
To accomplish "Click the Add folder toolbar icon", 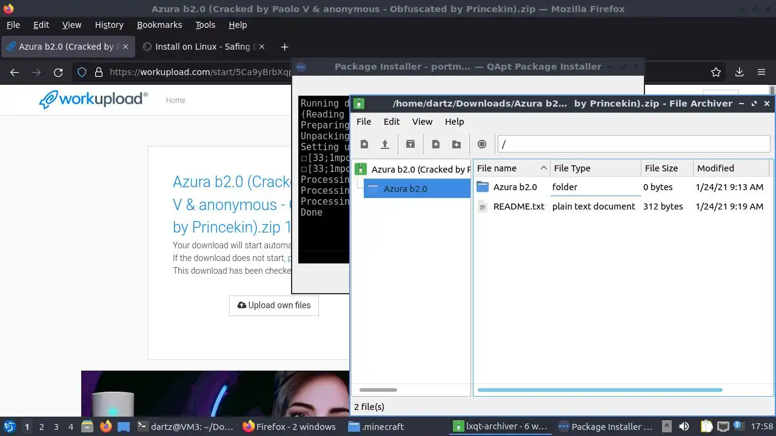I will click(457, 144).
